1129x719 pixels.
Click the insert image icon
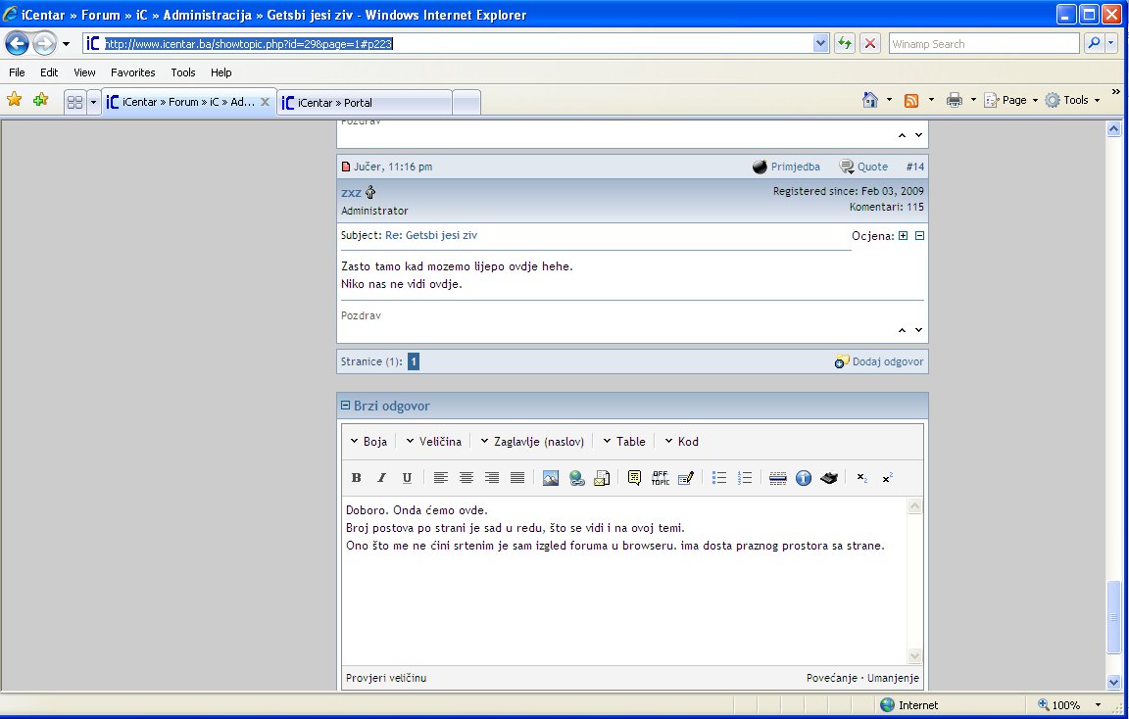tap(551, 478)
